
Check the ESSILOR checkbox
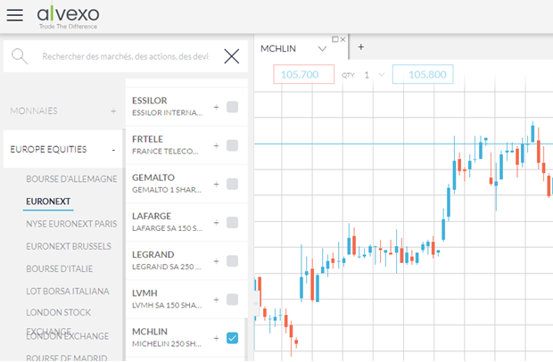(x=232, y=107)
